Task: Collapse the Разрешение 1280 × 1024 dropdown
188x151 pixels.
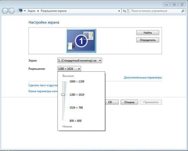Action: tap(69, 69)
